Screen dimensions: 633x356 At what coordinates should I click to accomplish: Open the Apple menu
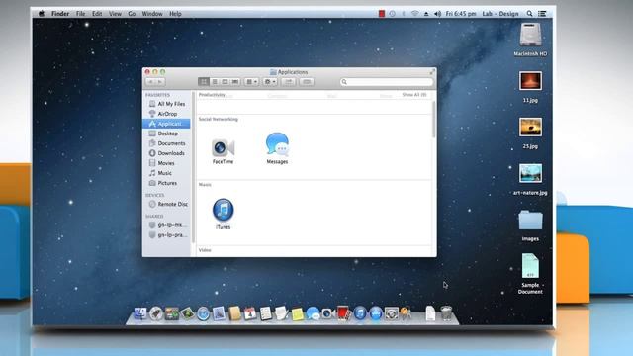[42, 13]
